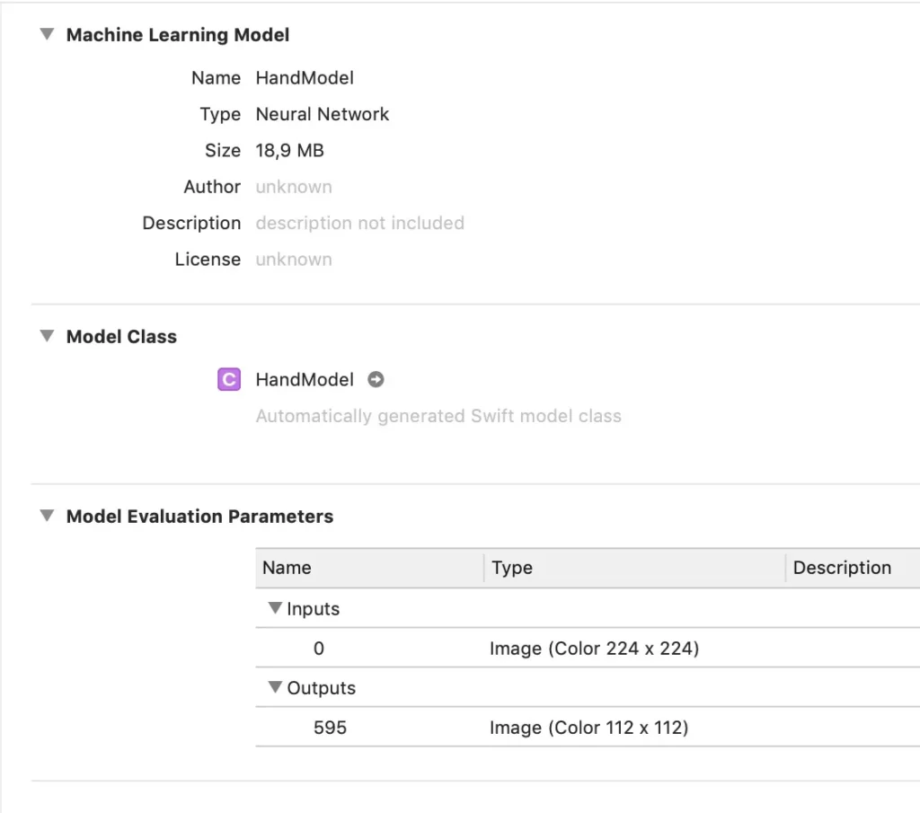
Task: Click the HandModel class name in Model Class
Action: [x=305, y=379]
